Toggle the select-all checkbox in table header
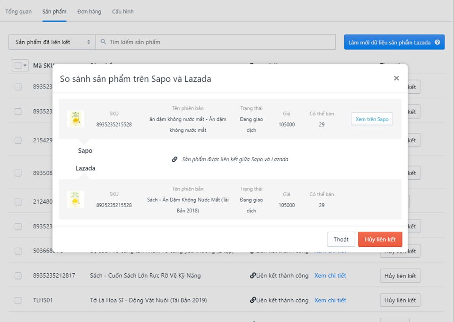 [17, 66]
